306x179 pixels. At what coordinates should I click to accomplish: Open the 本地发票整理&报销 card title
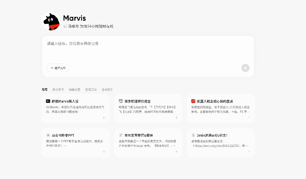[x=139, y=135]
